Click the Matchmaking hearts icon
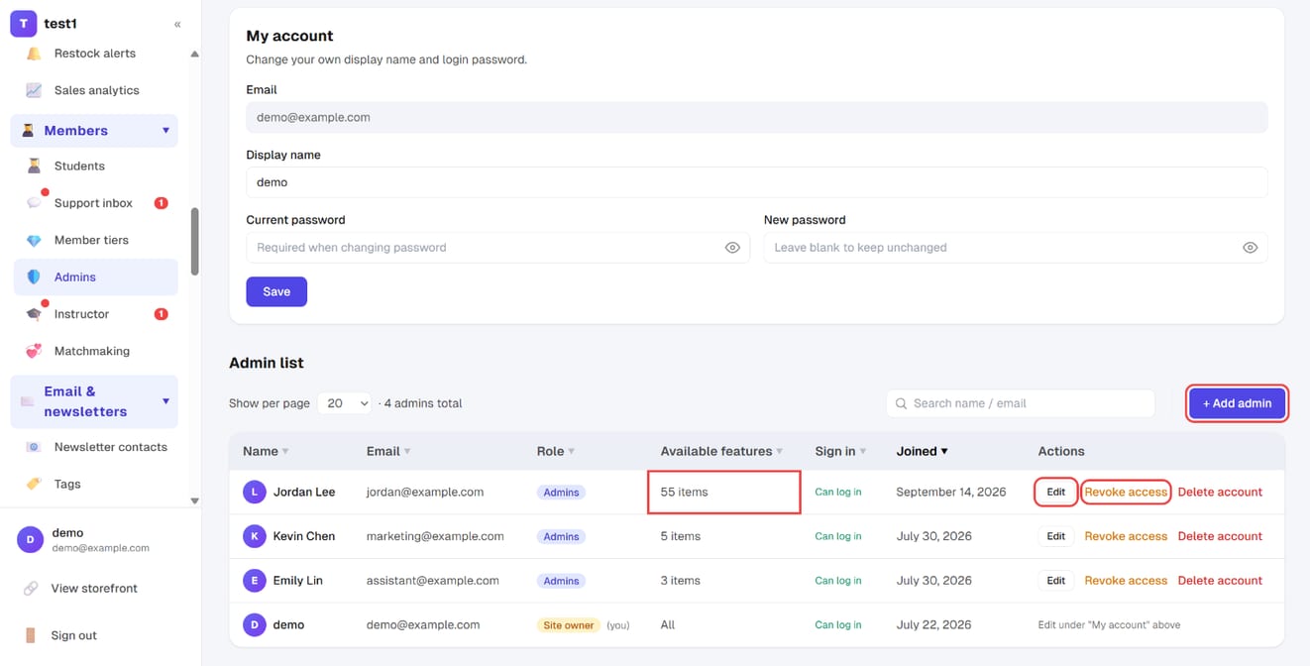The height and width of the screenshot is (666, 1310). pos(34,351)
